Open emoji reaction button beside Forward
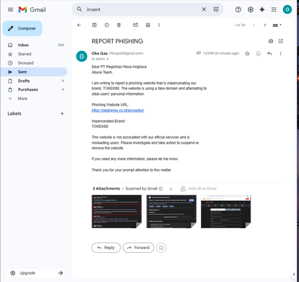Viewport: 299px width, 282px height. pyautogui.click(x=161, y=247)
